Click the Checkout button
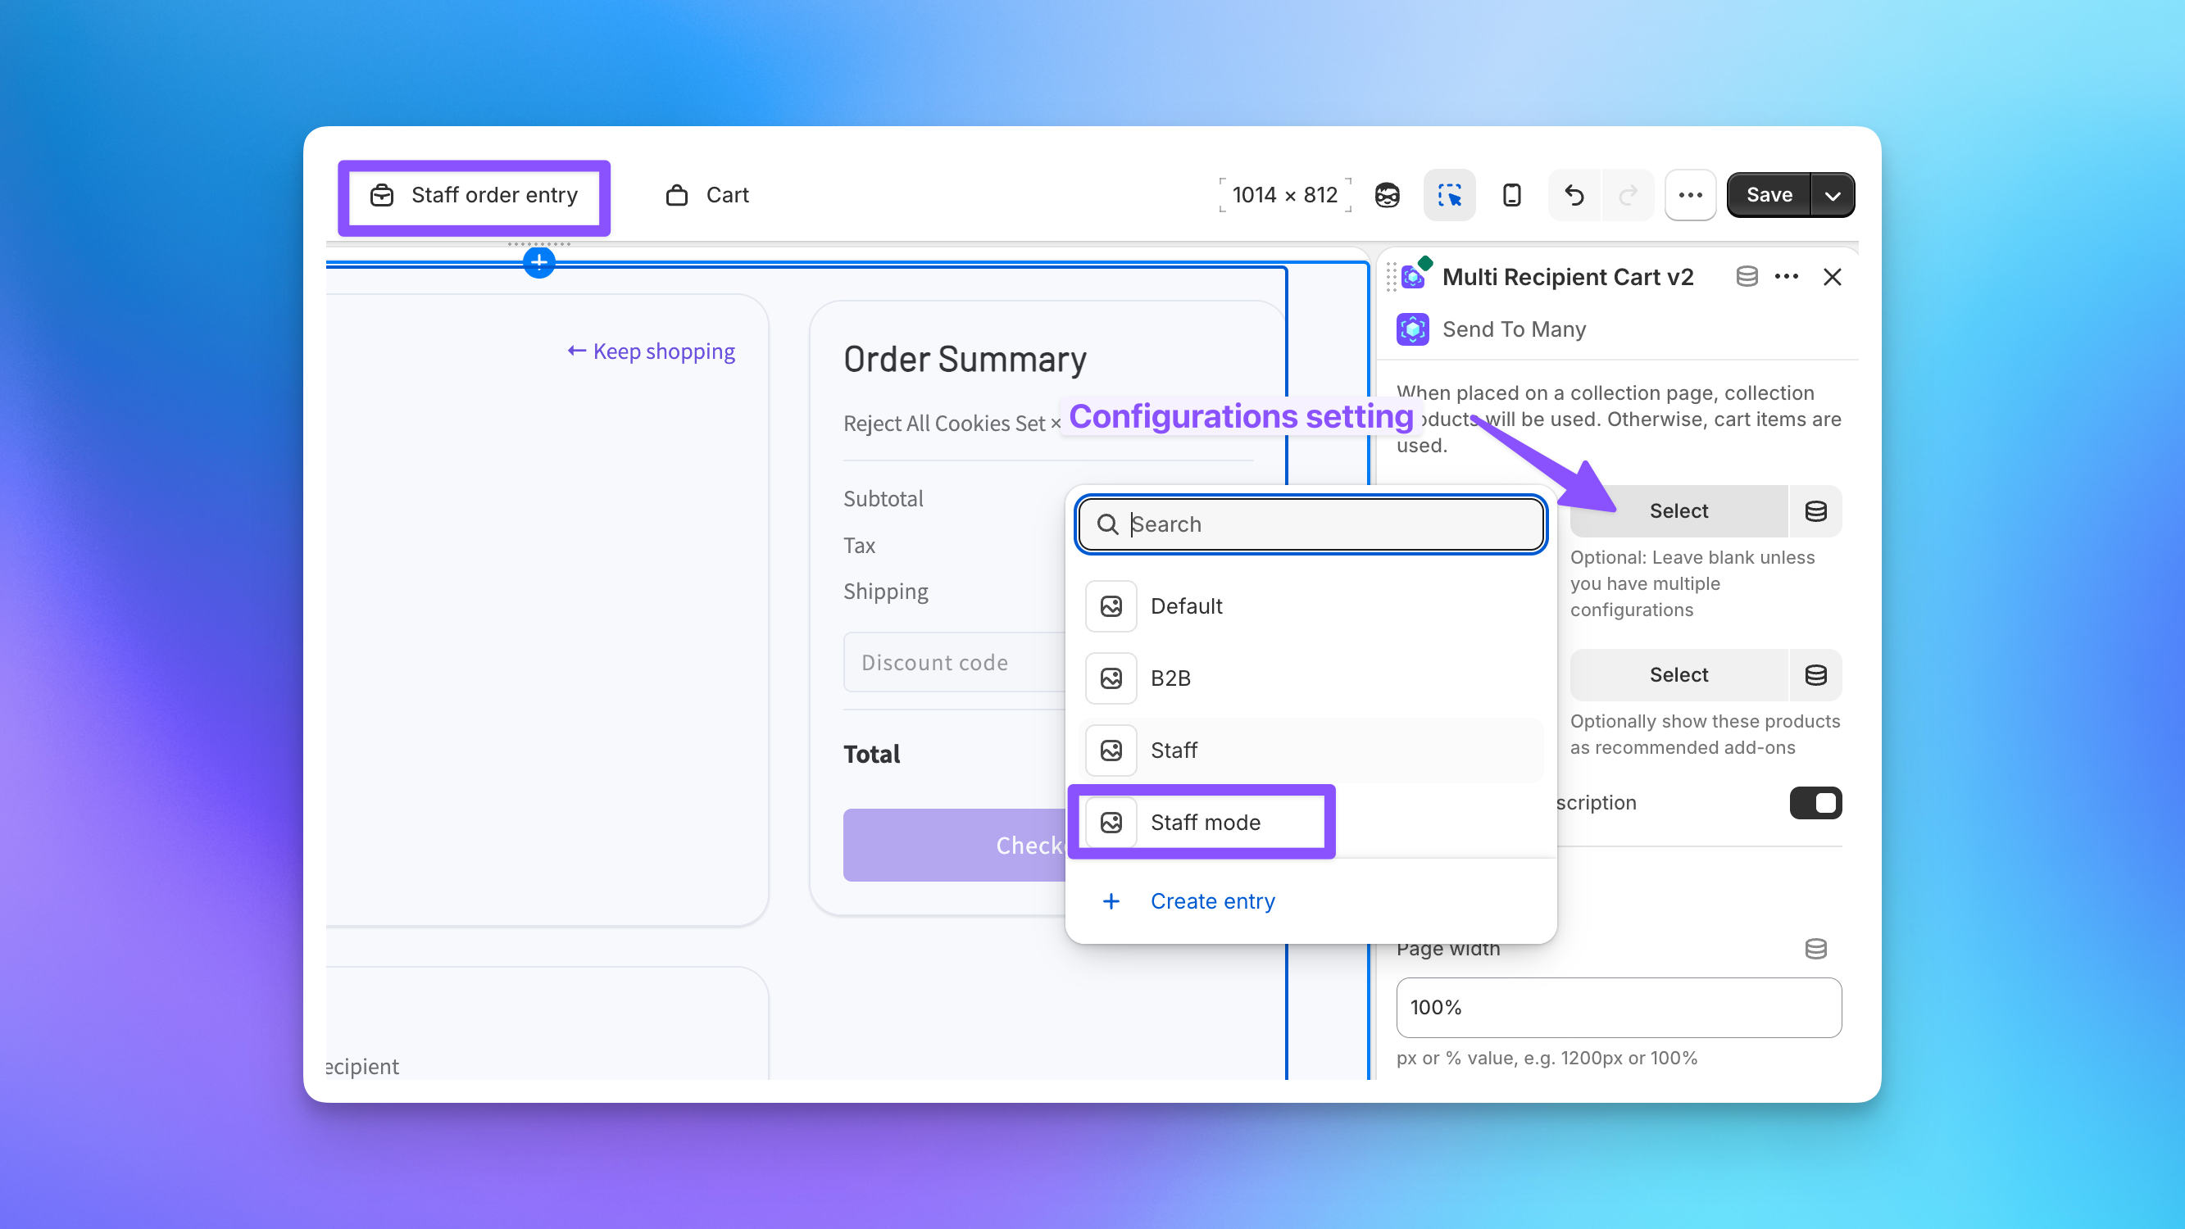This screenshot has width=2185, height=1229. (x=954, y=845)
